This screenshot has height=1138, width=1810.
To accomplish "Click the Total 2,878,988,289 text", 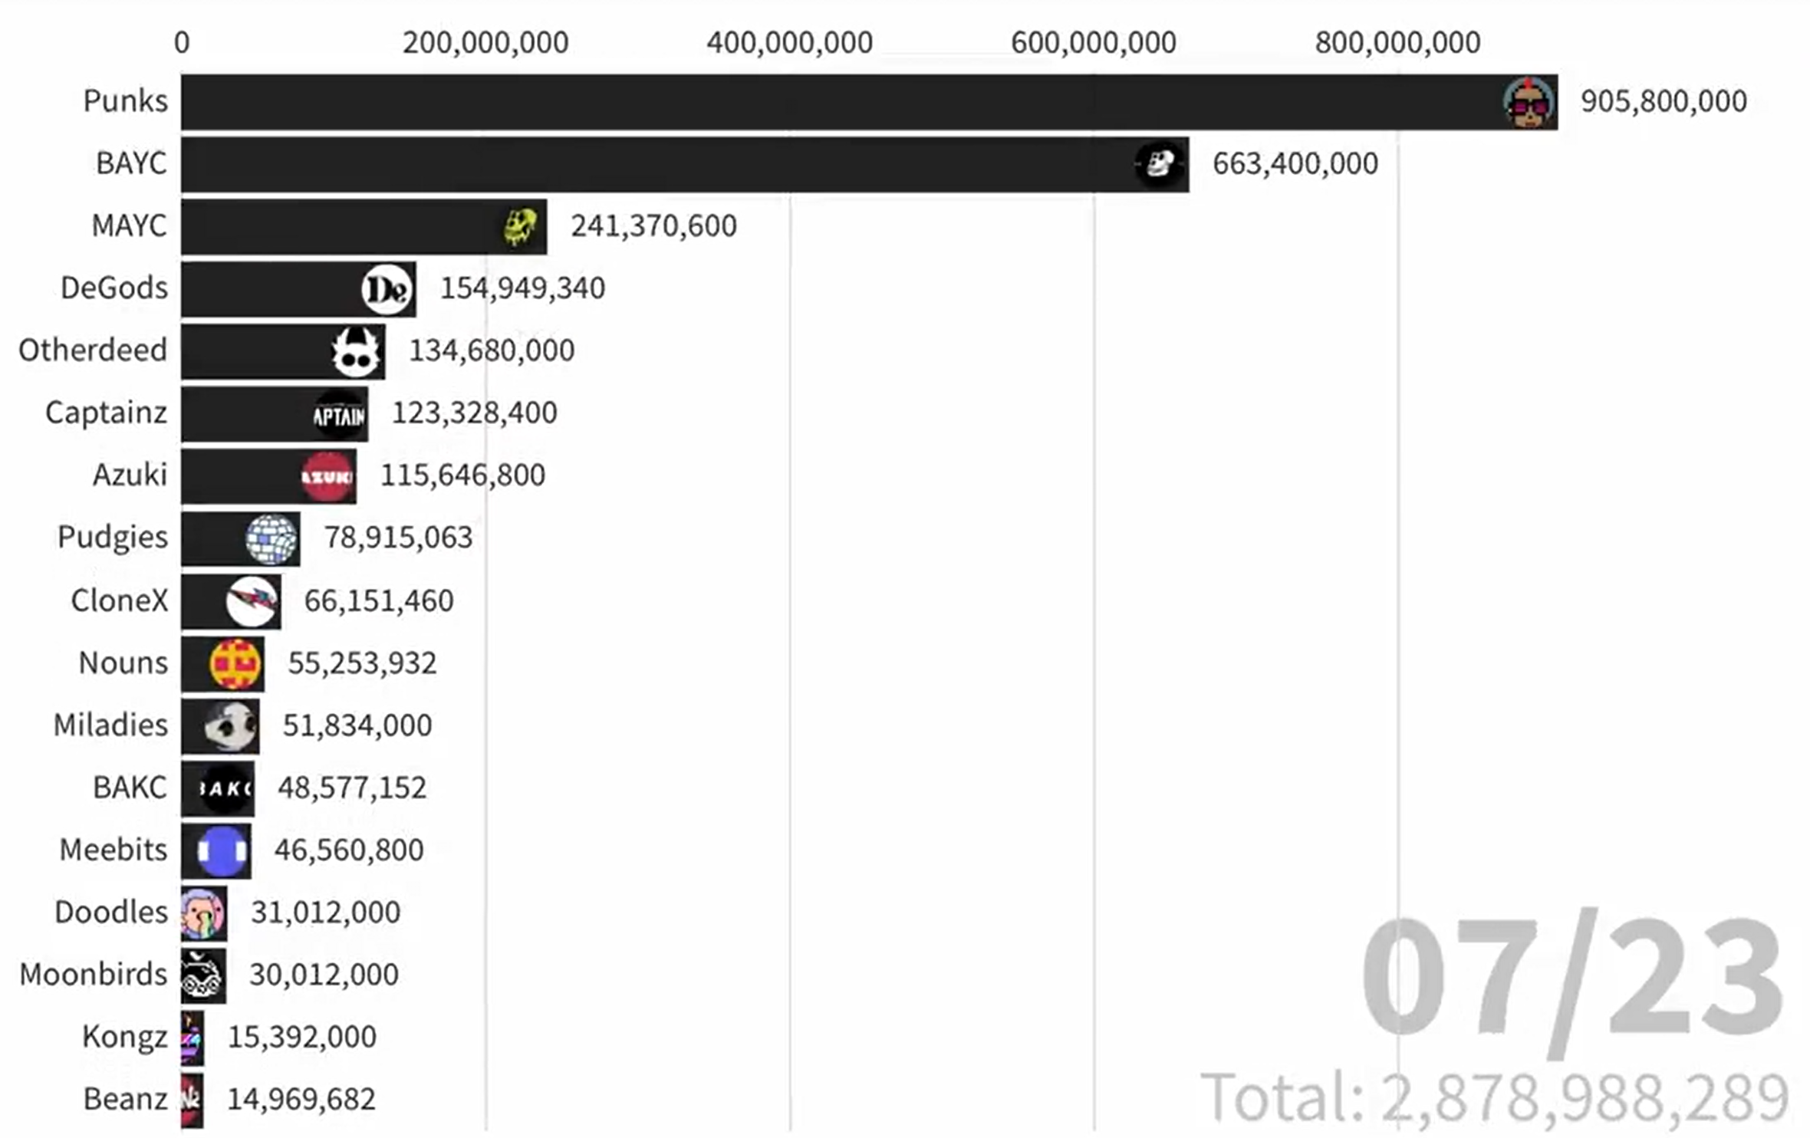I will 1495,1098.
